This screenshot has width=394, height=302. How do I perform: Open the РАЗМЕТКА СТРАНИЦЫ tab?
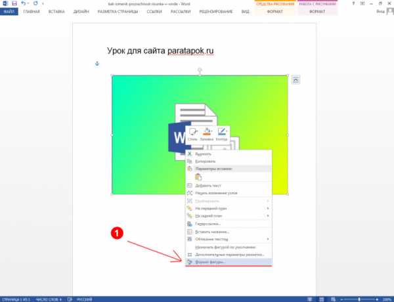pos(118,12)
